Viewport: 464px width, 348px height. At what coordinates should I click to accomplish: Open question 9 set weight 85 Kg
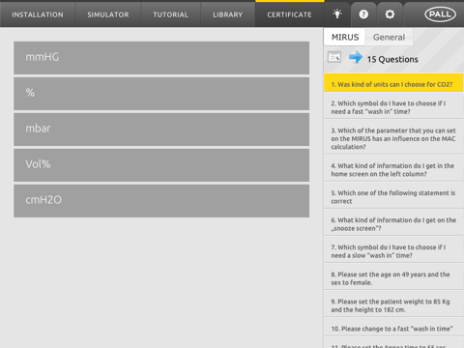393,304
